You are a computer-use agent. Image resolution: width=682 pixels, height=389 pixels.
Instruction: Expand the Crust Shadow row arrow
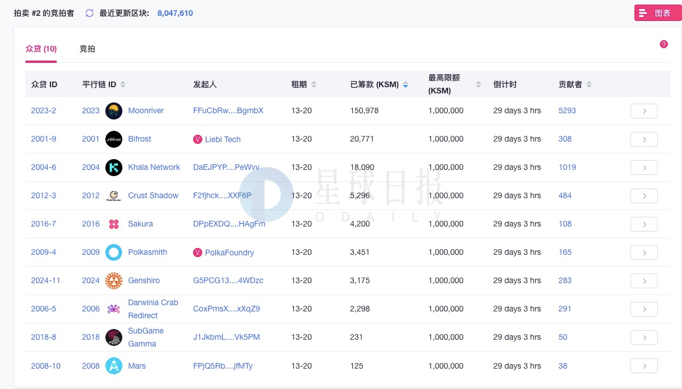[x=644, y=196]
